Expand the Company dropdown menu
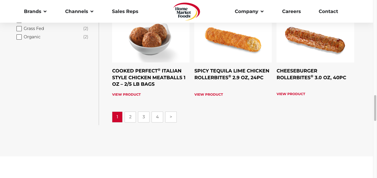Viewport: 377px width, 178px height. tap(249, 11)
